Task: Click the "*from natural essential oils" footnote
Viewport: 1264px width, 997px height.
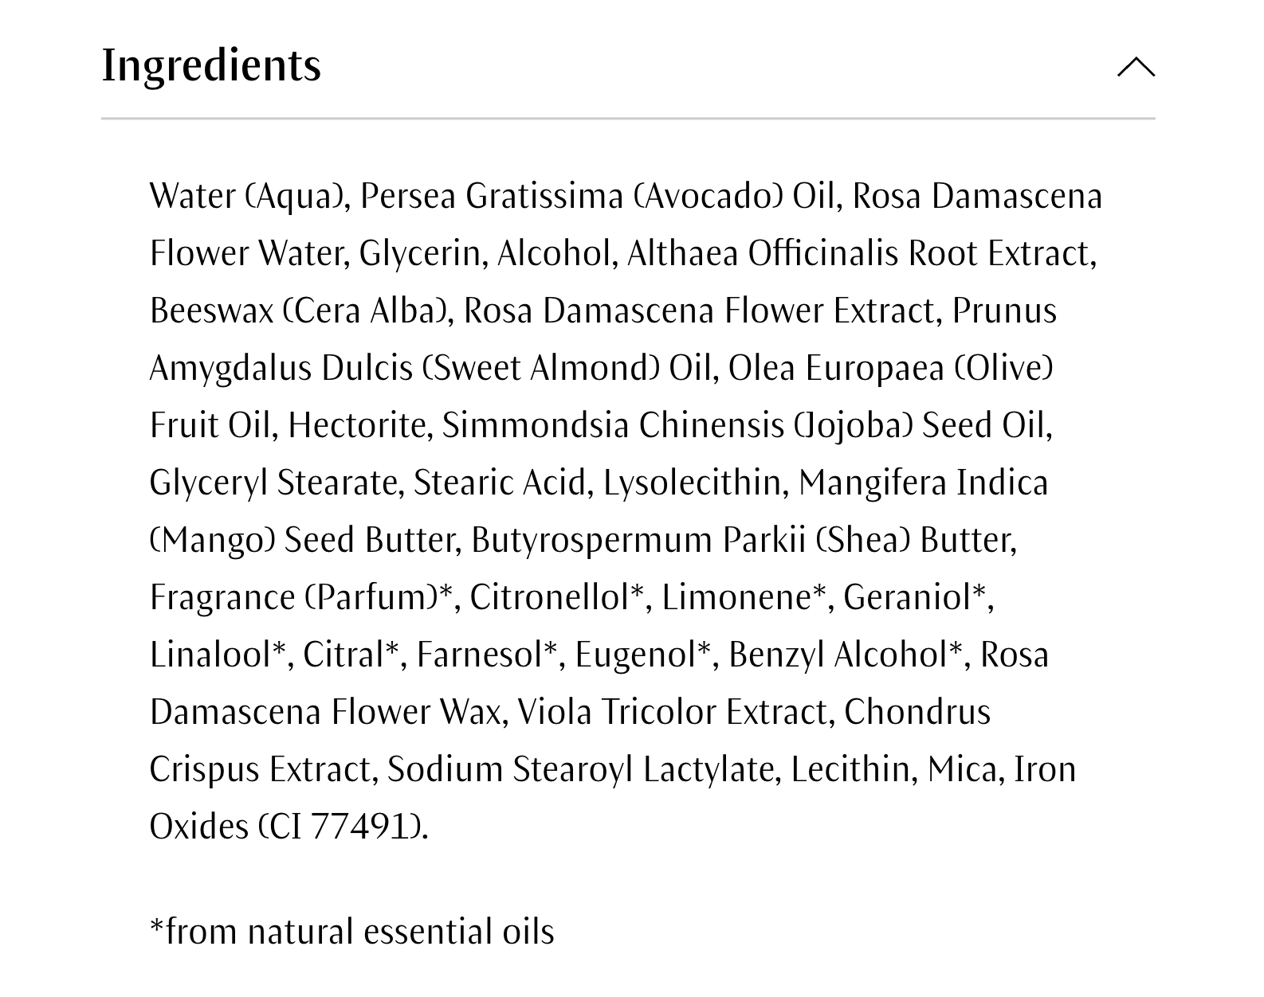Action: point(351,932)
